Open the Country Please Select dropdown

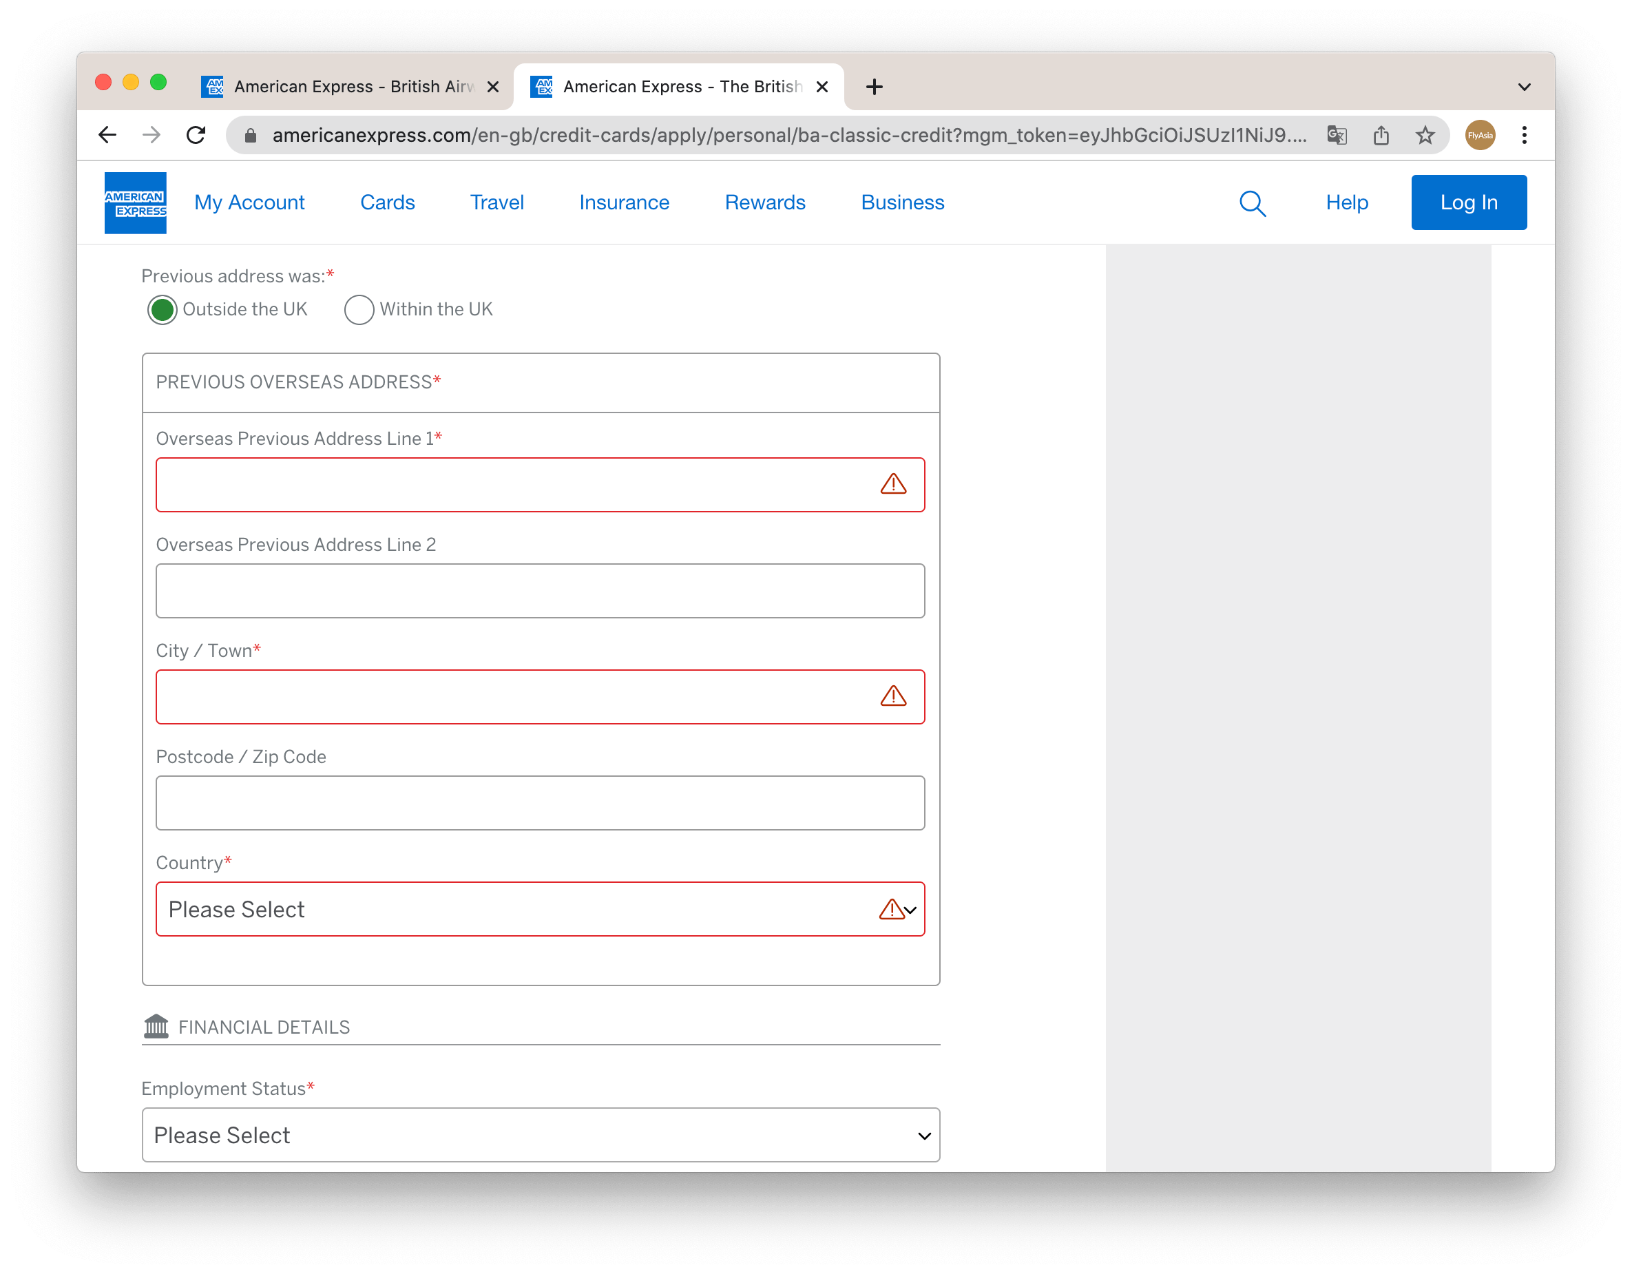click(541, 909)
